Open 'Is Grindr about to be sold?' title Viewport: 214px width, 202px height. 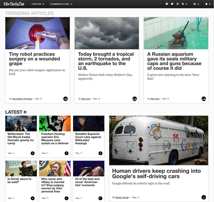click(19, 181)
